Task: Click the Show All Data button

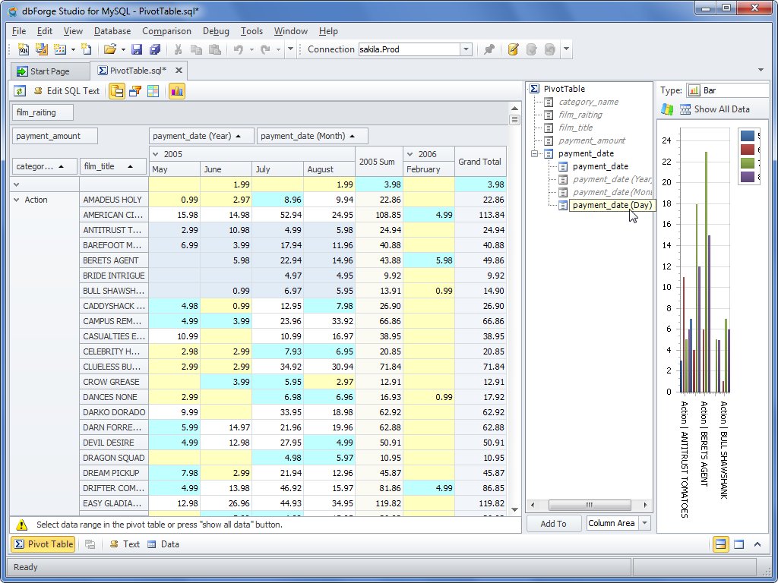Action: pos(714,109)
